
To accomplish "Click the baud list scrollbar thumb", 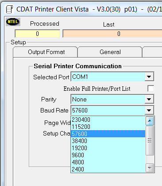I will (150, 140).
